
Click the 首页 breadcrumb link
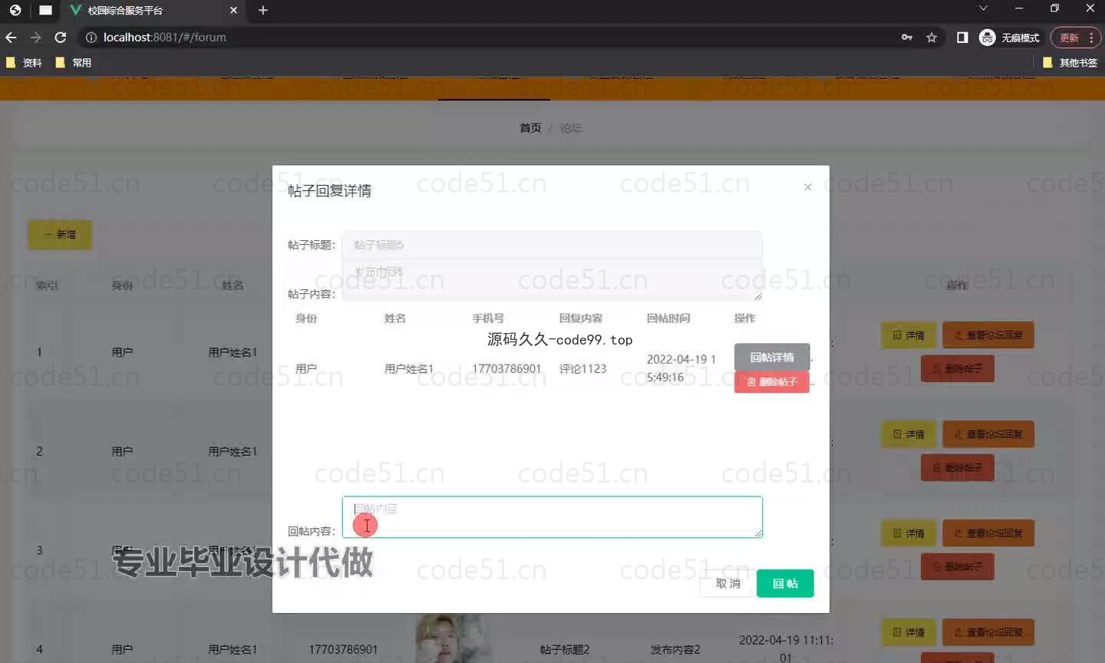point(530,128)
